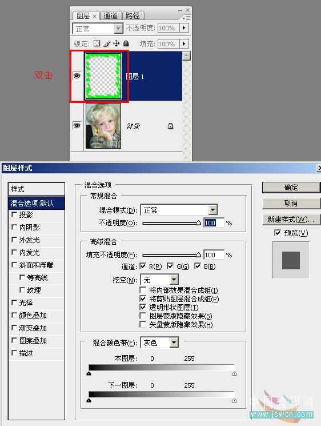Select 混合选项:默认 in styles list
321x426 pixels.
[x=37, y=203]
